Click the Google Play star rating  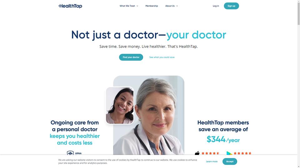[242, 153]
